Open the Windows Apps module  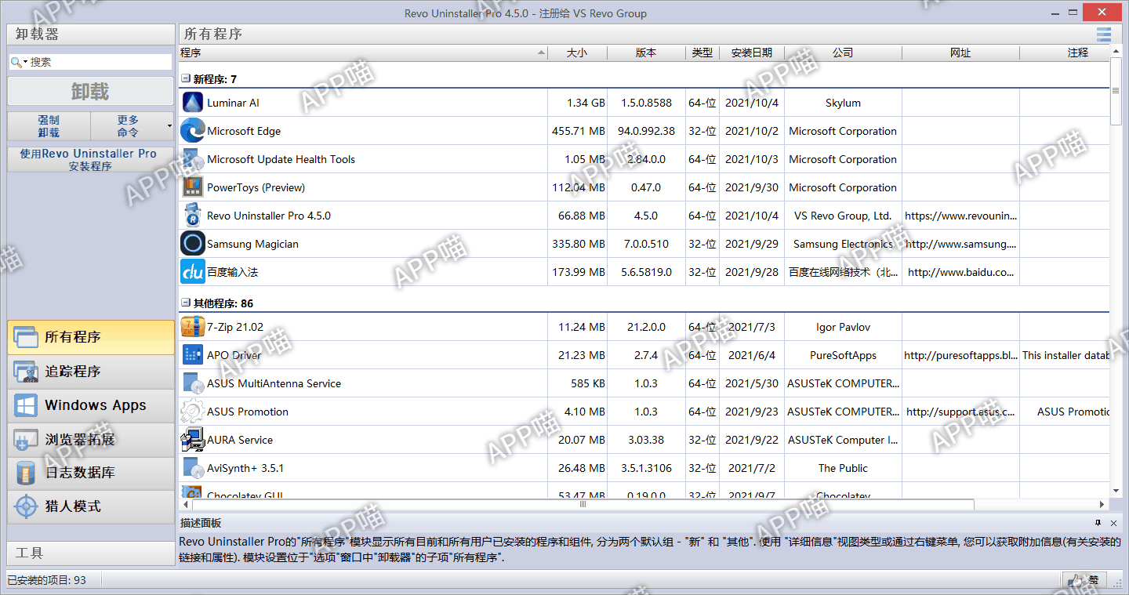tap(91, 405)
